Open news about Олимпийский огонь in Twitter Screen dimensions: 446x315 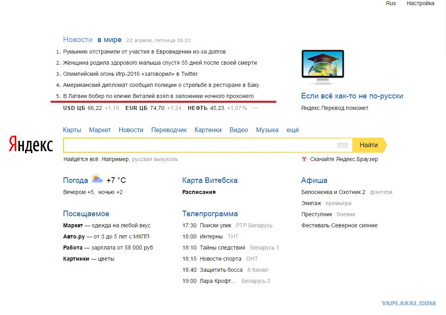[x=130, y=74]
